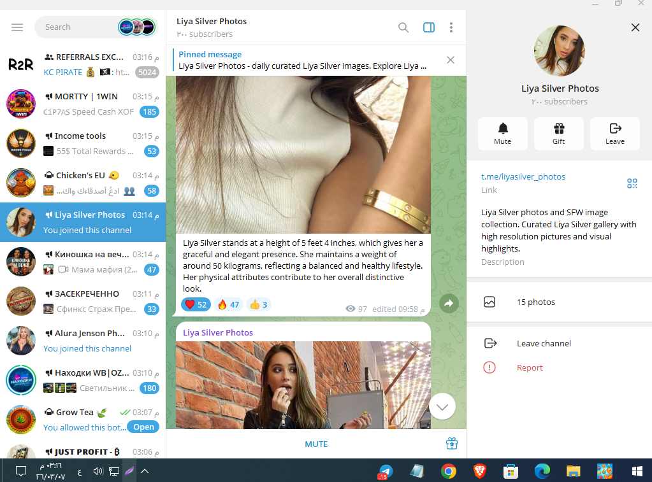Click the Windows Start button

[637, 471]
